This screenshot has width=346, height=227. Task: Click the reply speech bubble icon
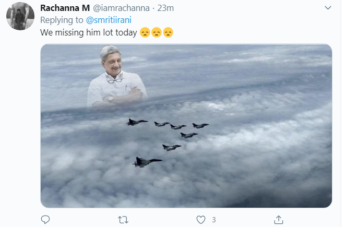(x=45, y=219)
